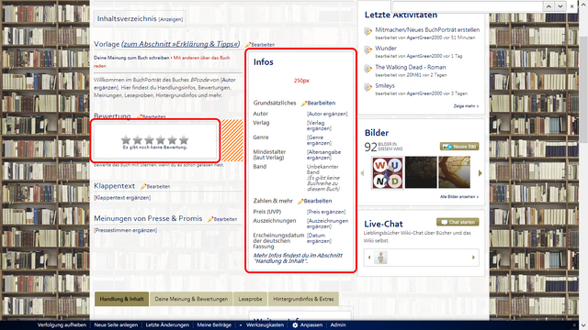
Task: Click Verfolgung aufheben in bottom toolbar
Action: [x=62, y=324]
